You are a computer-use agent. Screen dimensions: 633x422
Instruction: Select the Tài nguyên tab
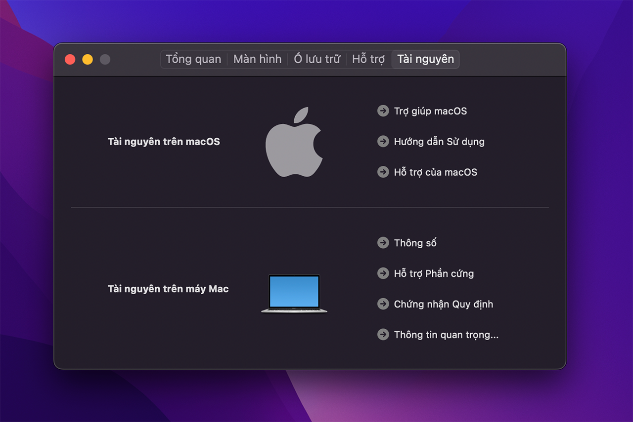tap(426, 59)
